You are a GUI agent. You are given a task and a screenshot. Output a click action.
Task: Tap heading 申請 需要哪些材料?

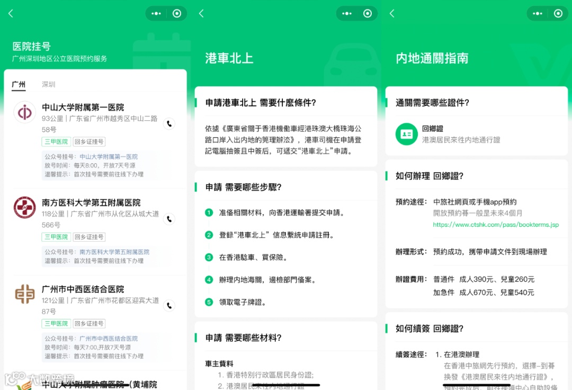coord(243,338)
